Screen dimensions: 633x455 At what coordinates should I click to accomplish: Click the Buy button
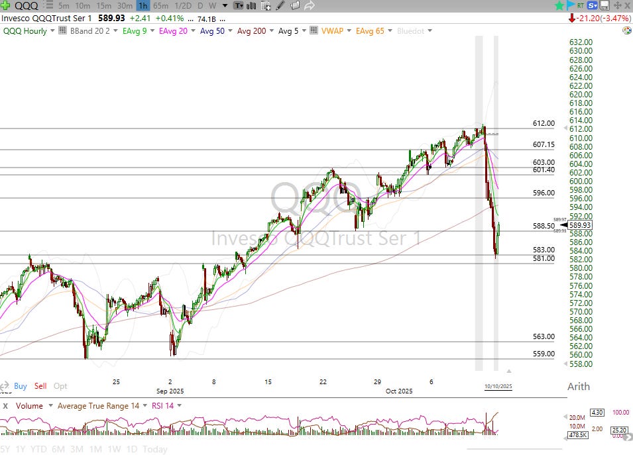tap(20, 385)
